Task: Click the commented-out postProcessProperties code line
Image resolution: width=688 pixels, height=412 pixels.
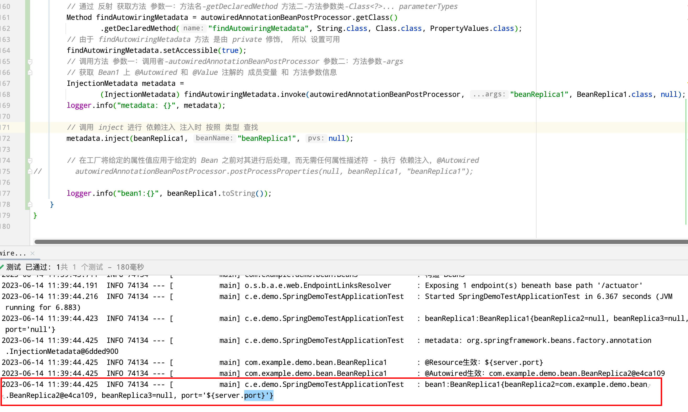Action: (274, 171)
